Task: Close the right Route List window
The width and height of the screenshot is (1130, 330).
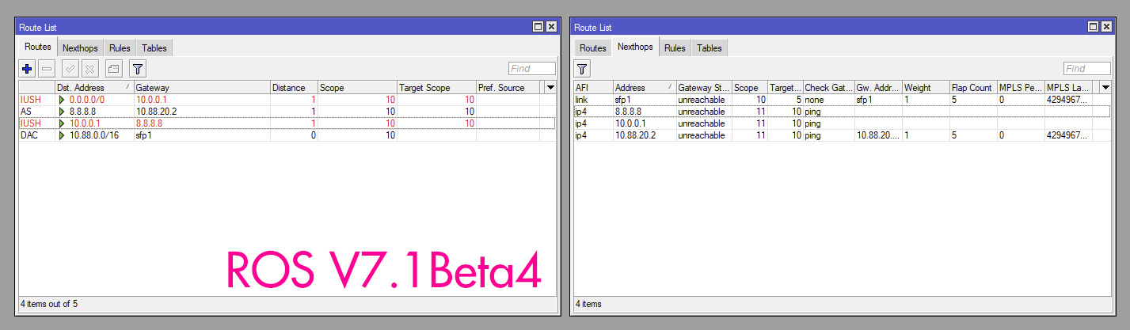Action: [1107, 27]
